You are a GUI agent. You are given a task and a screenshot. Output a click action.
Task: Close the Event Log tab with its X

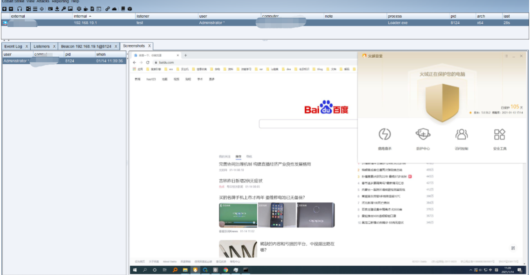27,47
